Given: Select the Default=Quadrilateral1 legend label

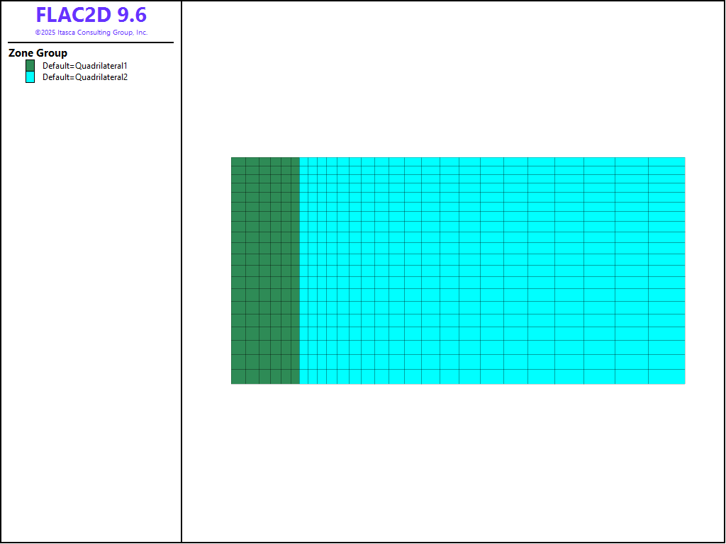Looking at the screenshot, I should point(84,66).
